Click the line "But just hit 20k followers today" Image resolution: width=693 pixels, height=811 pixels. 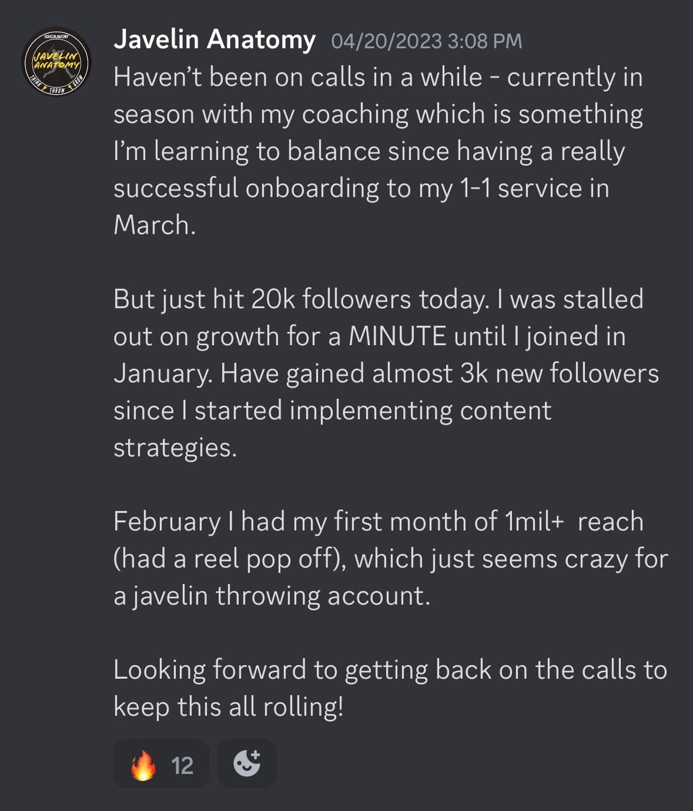coord(377,299)
